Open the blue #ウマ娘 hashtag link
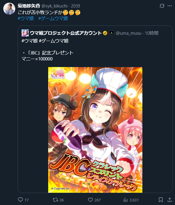175x205 pixels. [26, 18]
